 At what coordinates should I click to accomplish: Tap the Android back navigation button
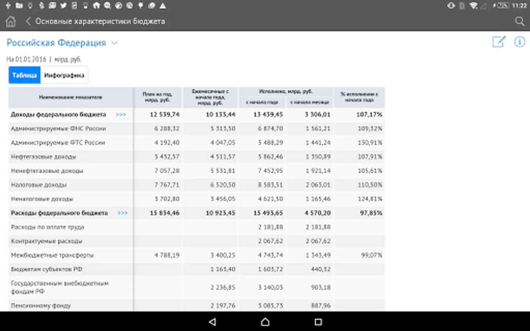[x=212, y=322]
